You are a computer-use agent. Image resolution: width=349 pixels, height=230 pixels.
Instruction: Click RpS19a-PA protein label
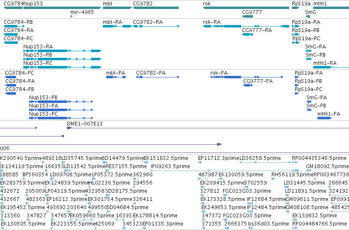pos(309,73)
